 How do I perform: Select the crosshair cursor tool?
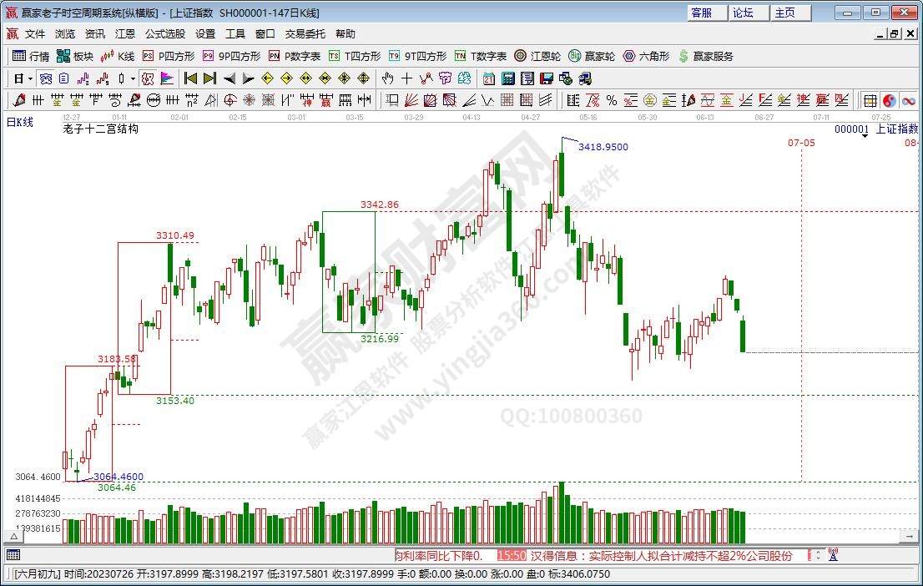406,78
